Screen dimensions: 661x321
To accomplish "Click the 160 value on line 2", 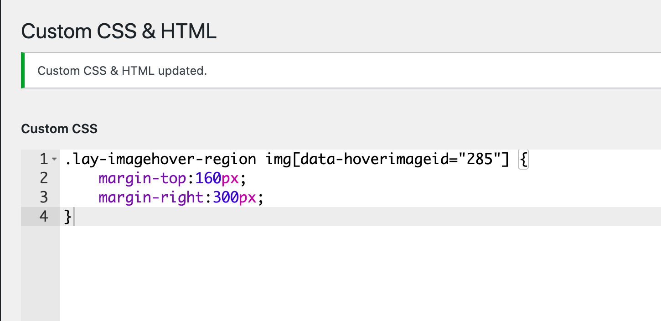I will (208, 179).
